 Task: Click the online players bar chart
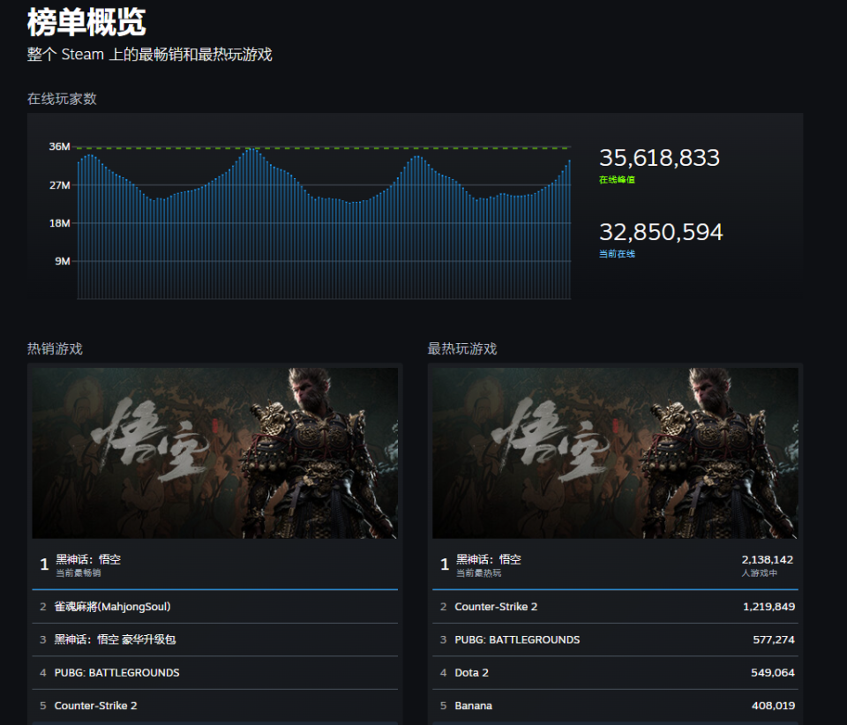(324, 223)
